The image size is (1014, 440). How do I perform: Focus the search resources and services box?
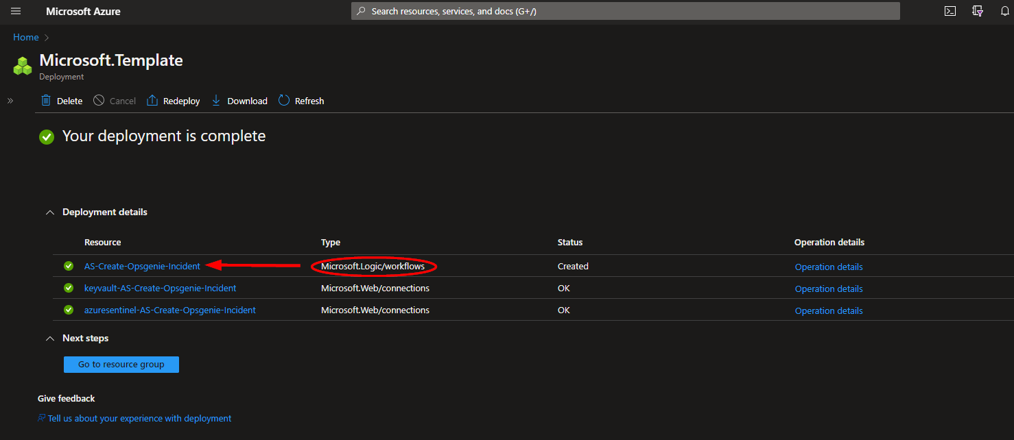click(x=626, y=11)
